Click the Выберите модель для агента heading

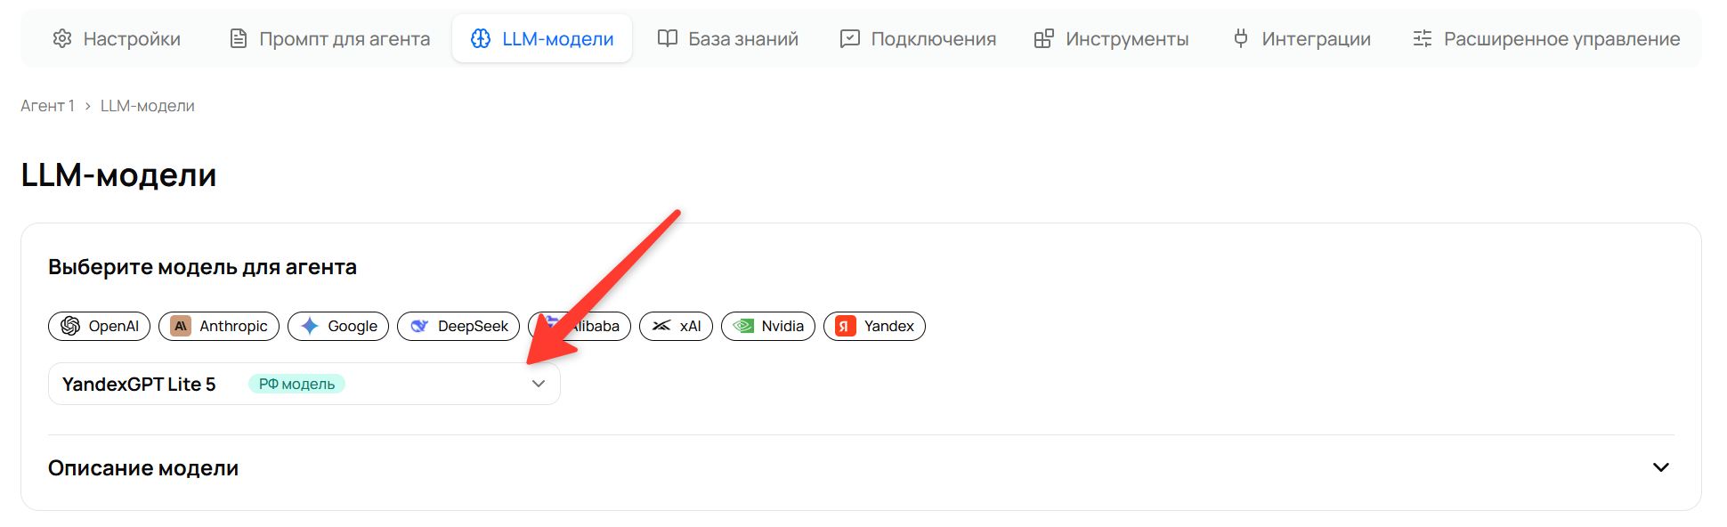coord(202,267)
